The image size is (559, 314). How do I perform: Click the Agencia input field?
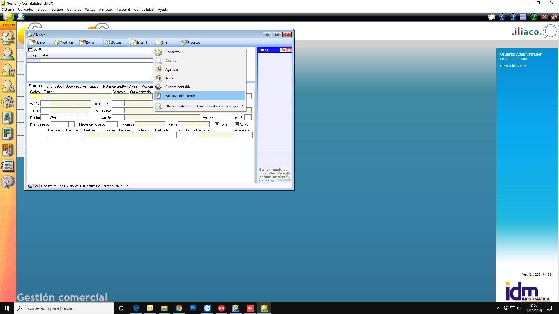[x=222, y=117]
